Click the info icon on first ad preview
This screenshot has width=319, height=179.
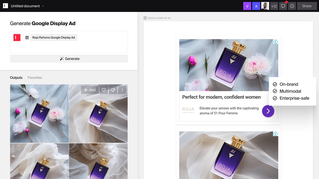(x=275, y=42)
